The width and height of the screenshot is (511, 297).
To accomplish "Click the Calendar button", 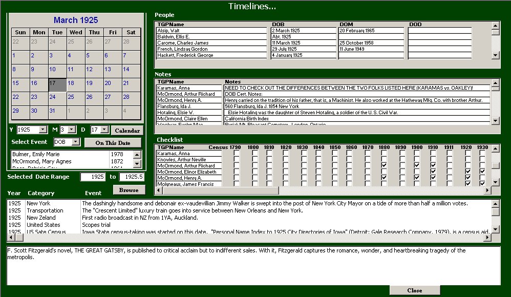I will (x=127, y=131).
